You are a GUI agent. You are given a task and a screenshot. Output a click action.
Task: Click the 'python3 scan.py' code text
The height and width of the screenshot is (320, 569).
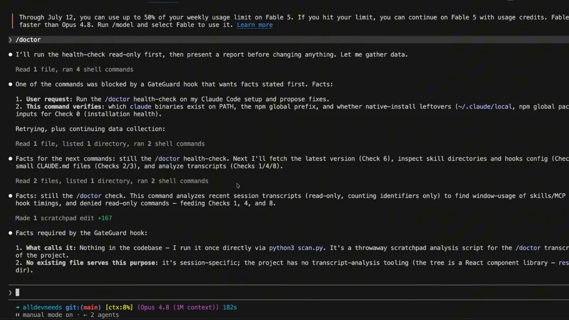[x=296, y=248]
